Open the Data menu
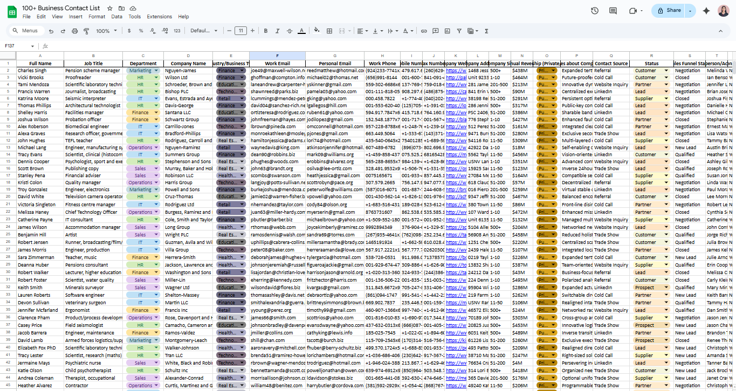 tap(117, 17)
